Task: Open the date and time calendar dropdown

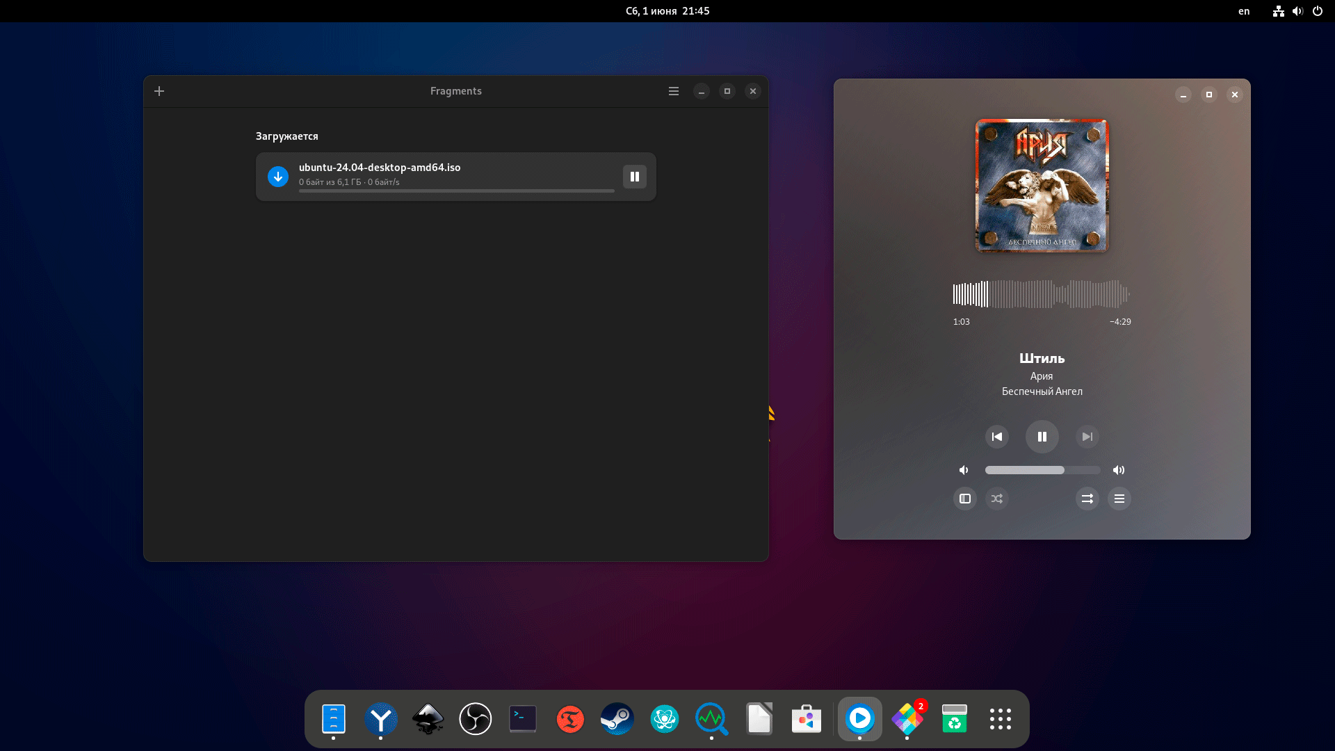Action: tap(667, 11)
